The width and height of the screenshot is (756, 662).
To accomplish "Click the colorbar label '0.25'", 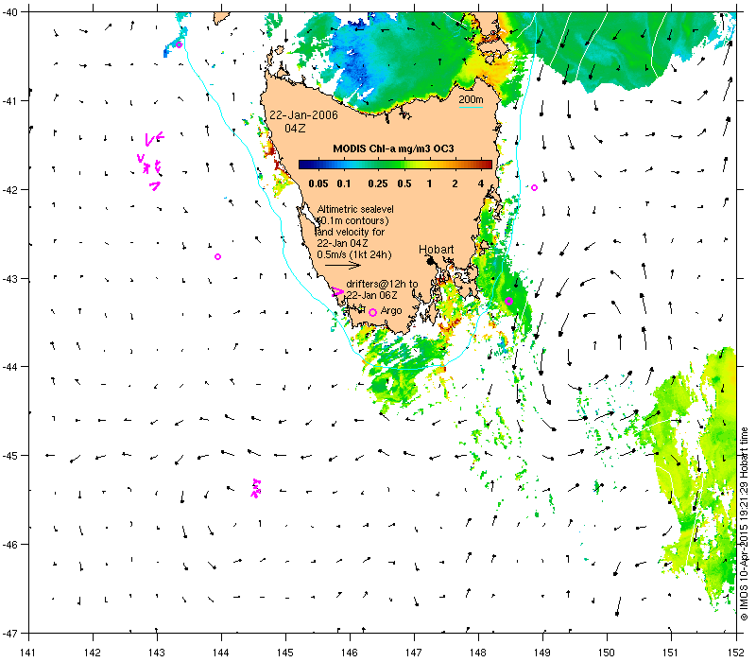I will (x=377, y=183).
